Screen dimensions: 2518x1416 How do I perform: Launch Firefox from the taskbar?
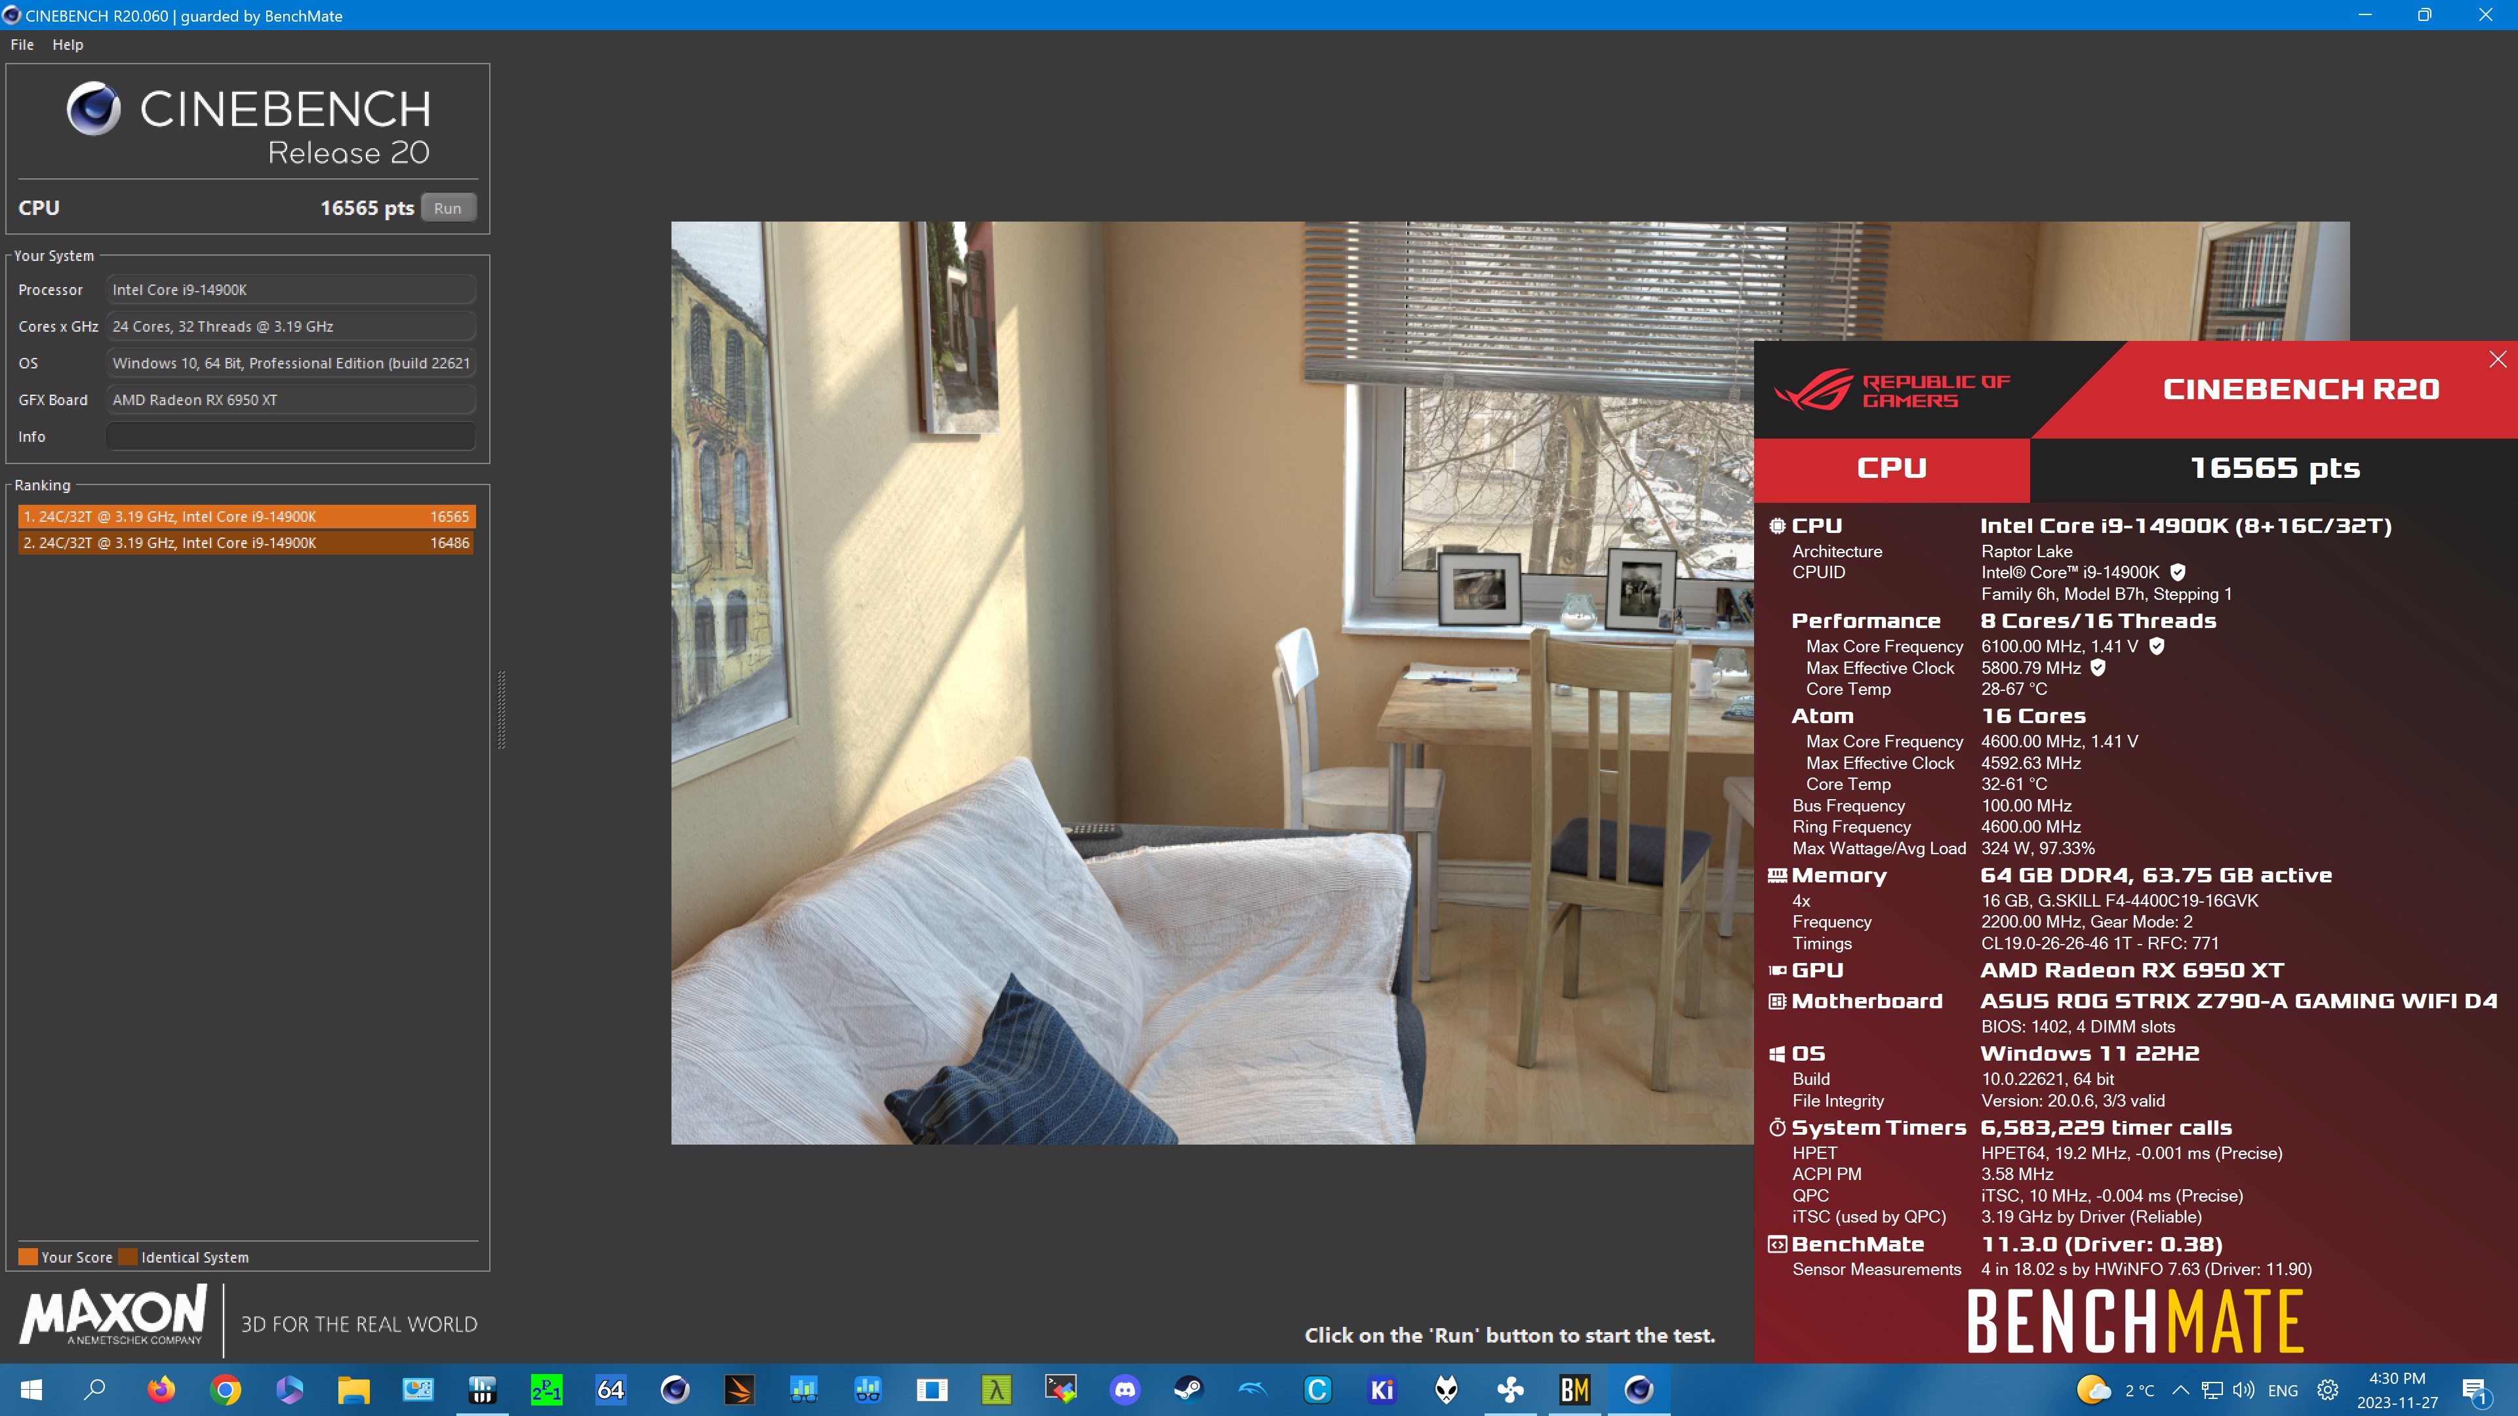[161, 1390]
